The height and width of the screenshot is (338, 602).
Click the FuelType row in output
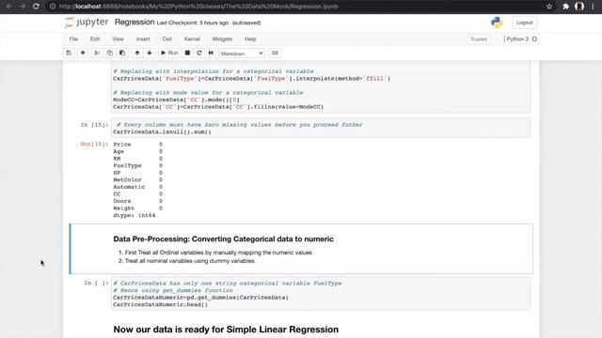point(138,165)
